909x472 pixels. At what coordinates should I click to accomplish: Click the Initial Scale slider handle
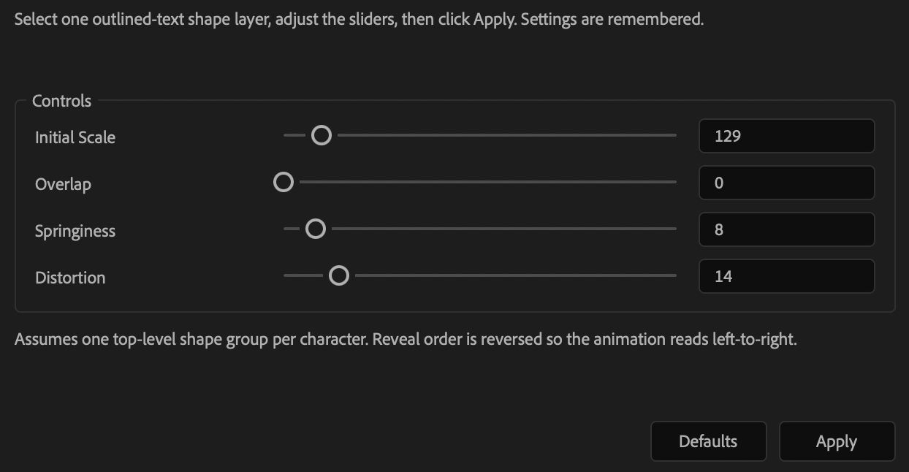[321, 135]
